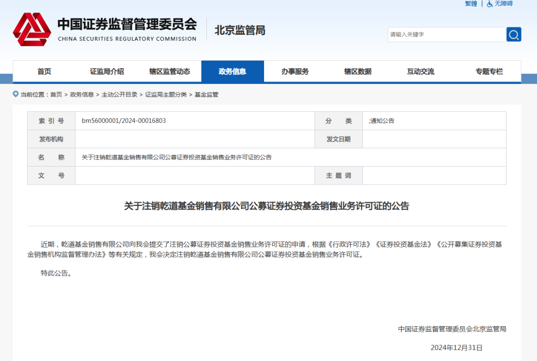Click the 发布机构 table label
Viewport: 537px width, 361px height.
[51, 139]
